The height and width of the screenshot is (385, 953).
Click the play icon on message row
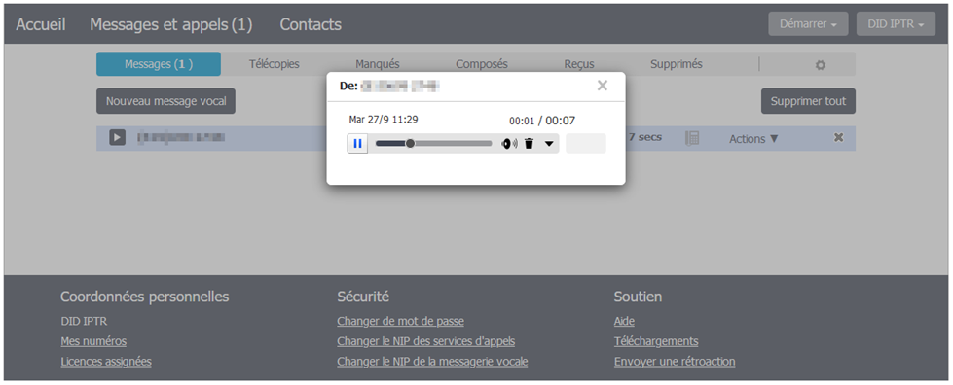[118, 138]
